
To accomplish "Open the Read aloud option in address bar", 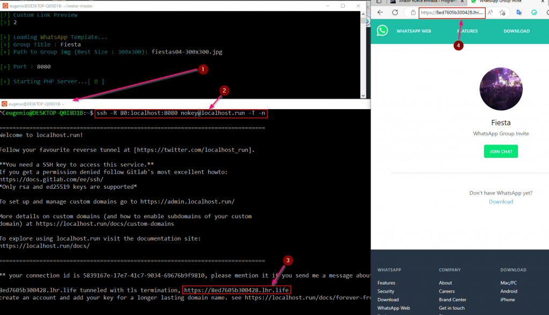I will (x=491, y=13).
